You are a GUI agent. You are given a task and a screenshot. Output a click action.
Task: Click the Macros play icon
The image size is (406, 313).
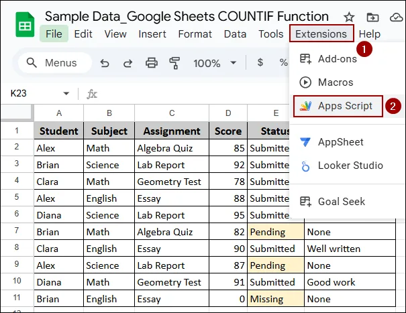pos(305,82)
